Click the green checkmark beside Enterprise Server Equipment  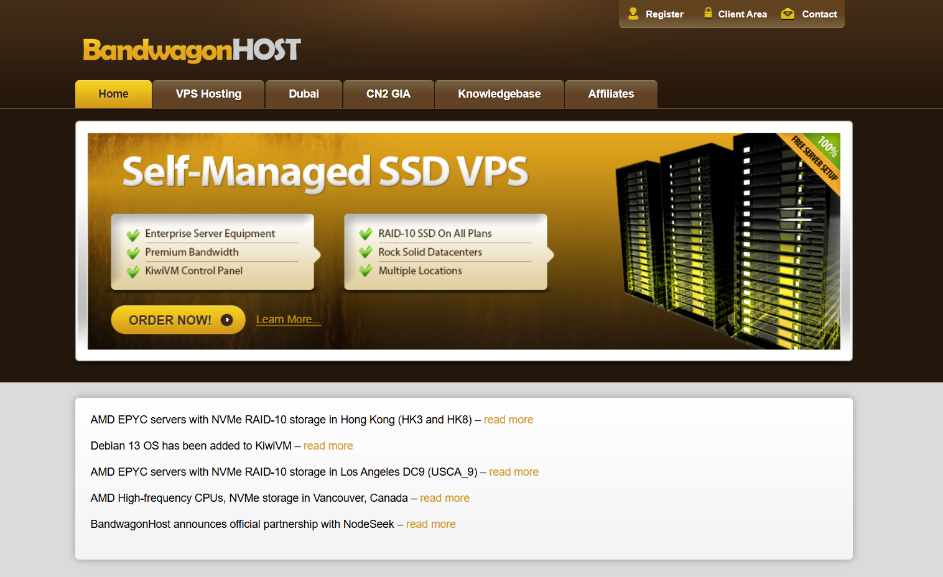pos(133,235)
